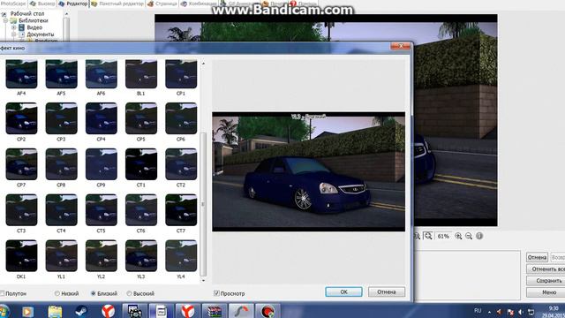The height and width of the screenshot is (318, 565).
Task: Choose the CP7 effect thumbnail
Action: point(21,164)
